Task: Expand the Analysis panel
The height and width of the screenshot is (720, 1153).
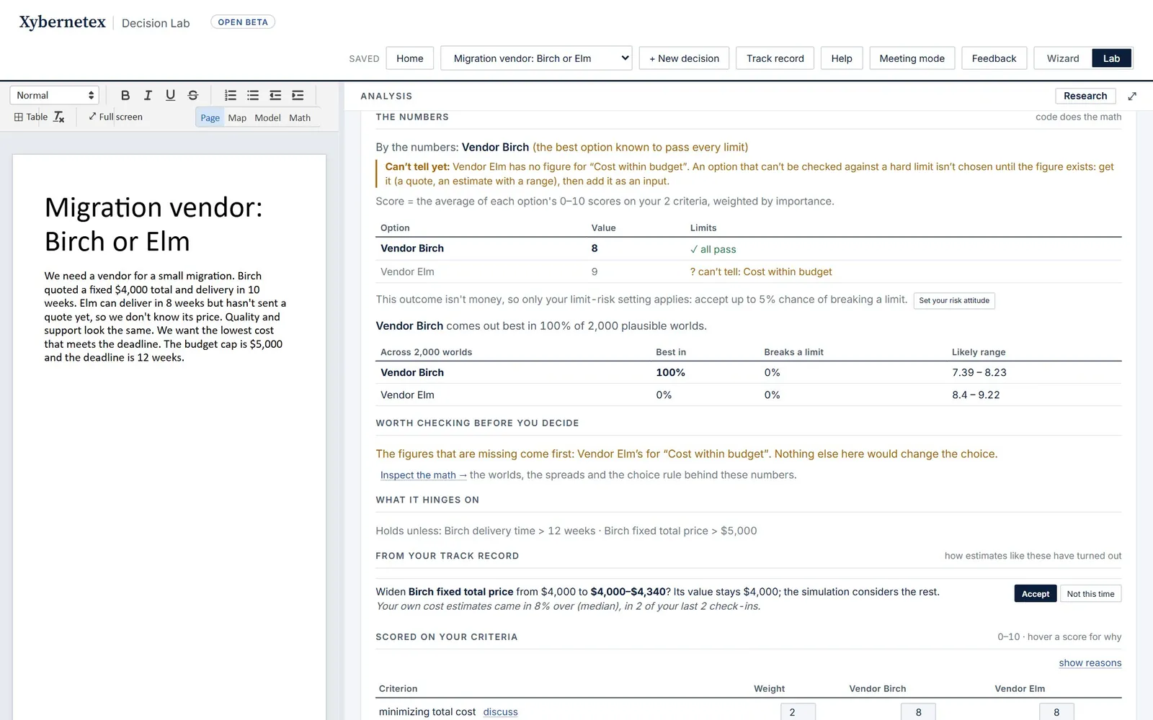Action: pyautogui.click(x=1132, y=96)
